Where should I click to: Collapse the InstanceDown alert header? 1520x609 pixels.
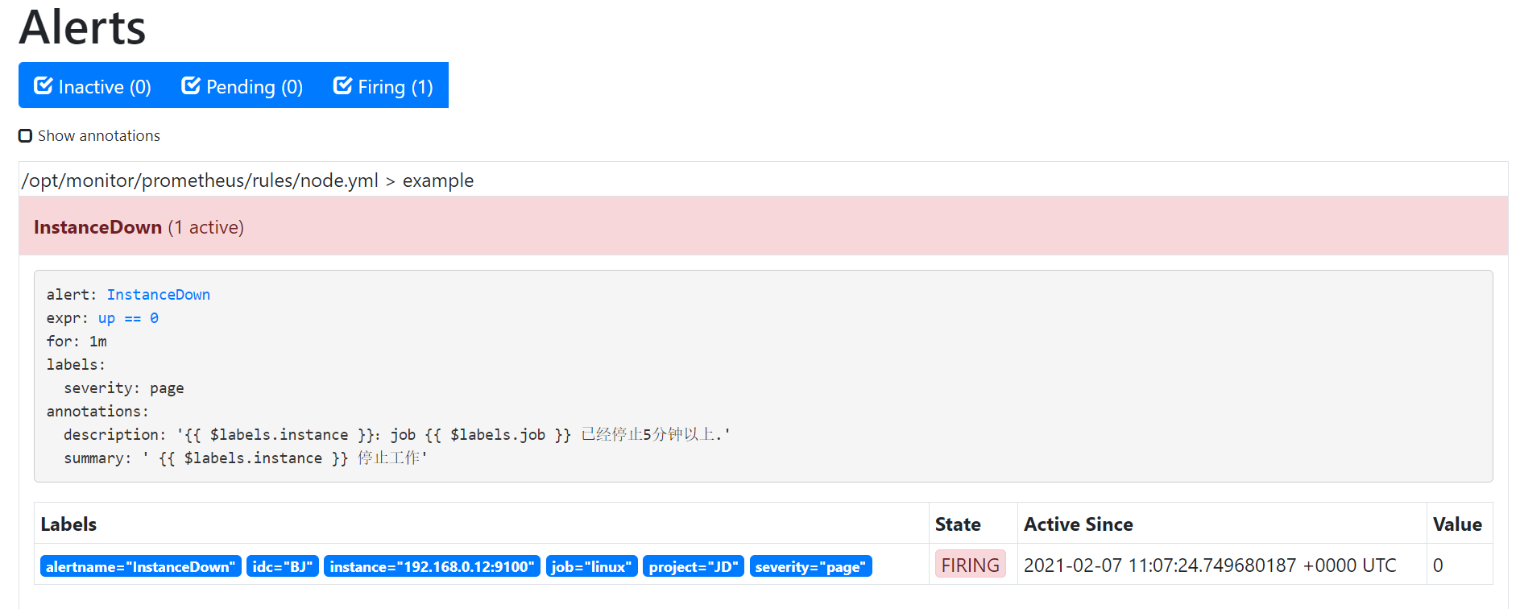click(764, 226)
